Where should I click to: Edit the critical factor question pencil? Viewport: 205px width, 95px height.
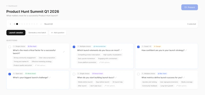(x=64, y=52)
